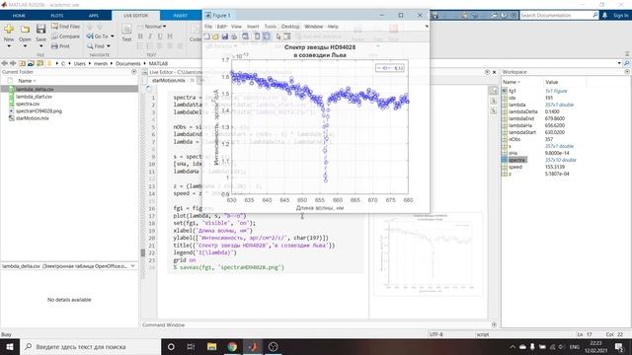Switch to the PLOTS ribbon tab
The height and width of the screenshot is (355, 632).
(57, 16)
